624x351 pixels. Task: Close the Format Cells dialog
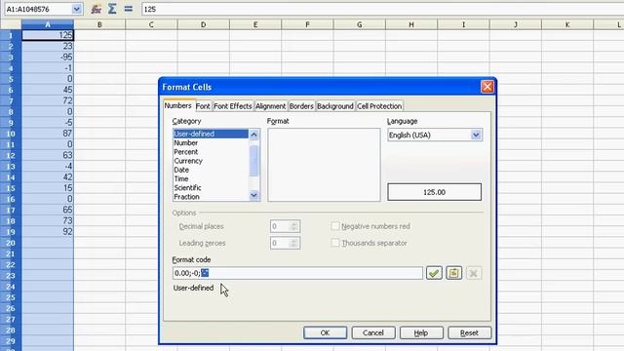(x=487, y=87)
